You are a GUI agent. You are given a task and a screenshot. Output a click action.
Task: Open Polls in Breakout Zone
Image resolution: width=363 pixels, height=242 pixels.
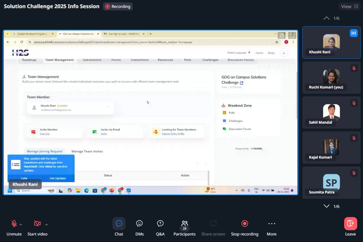click(232, 113)
